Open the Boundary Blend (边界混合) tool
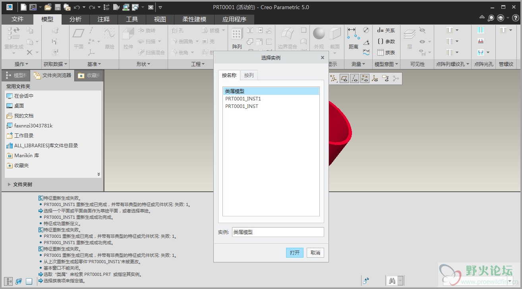The height and width of the screenshot is (289, 522). [287, 39]
